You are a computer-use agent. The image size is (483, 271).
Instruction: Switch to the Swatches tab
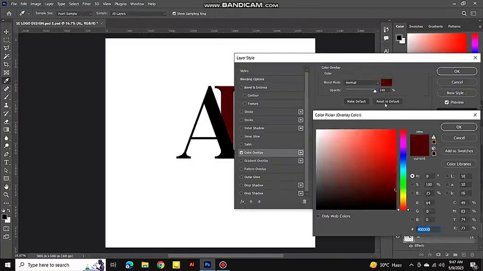[416, 26]
